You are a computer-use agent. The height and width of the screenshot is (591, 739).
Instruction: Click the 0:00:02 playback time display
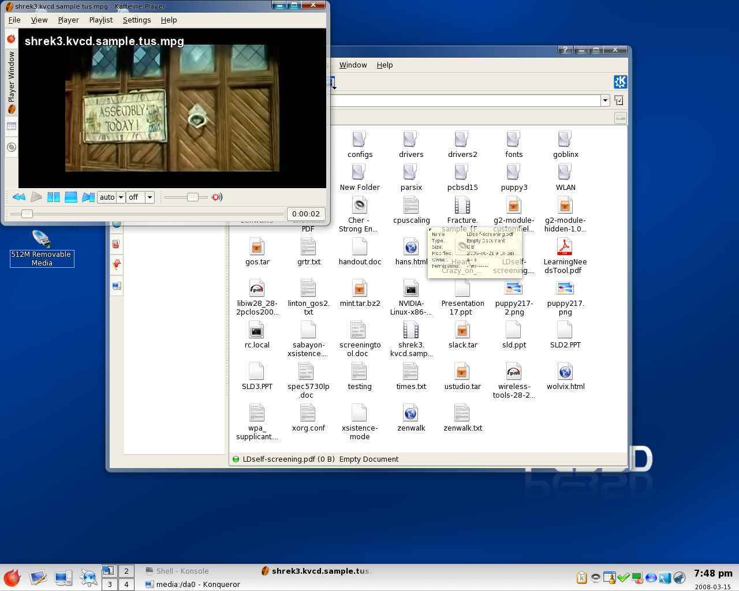(306, 214)
